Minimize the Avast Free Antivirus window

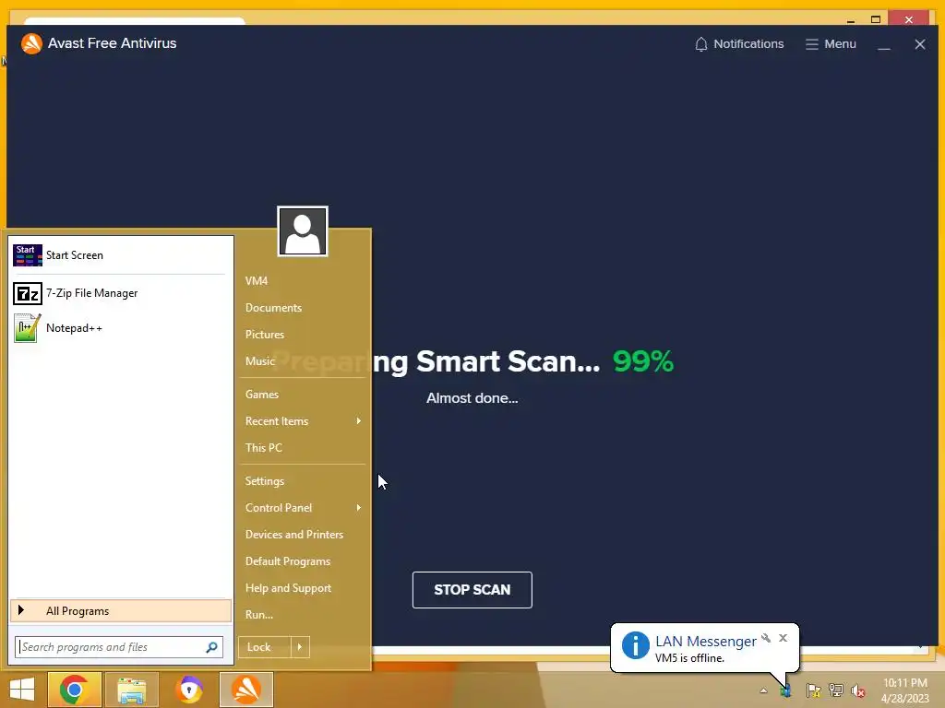(x=883, y=44)
